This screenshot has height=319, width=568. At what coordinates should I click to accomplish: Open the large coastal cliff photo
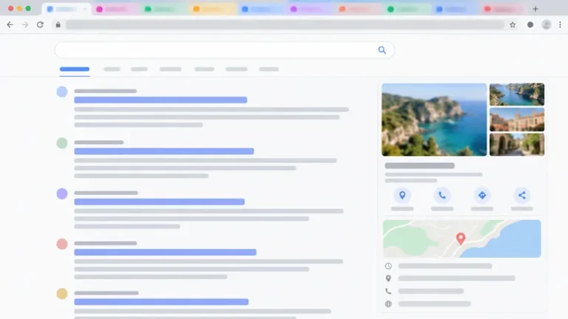434,120
